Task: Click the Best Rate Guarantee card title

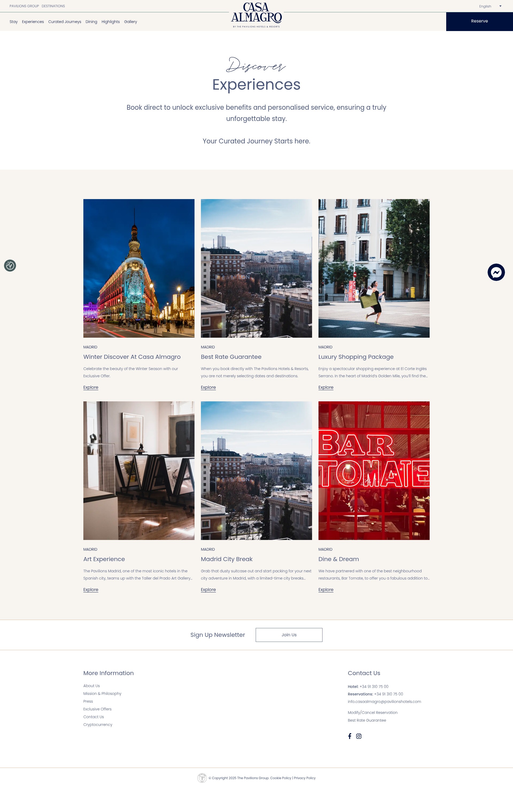Action: tap(231, 357)
